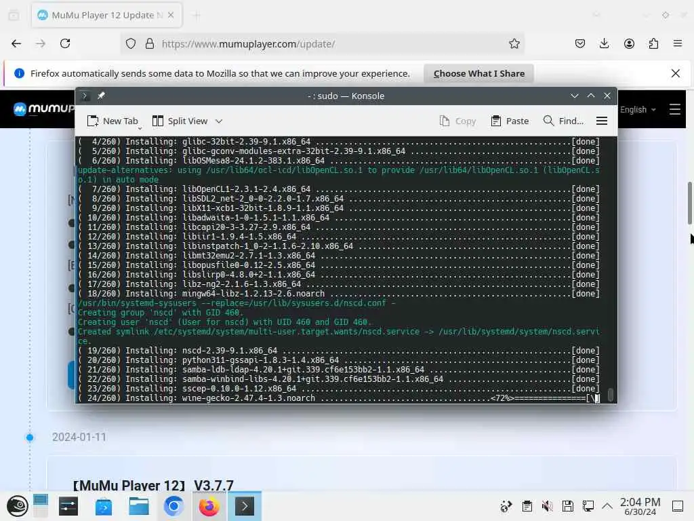The height and width of the screenshot is (521, 694).
Task: Open the file manager from taskbar
Action: (138, 506)
